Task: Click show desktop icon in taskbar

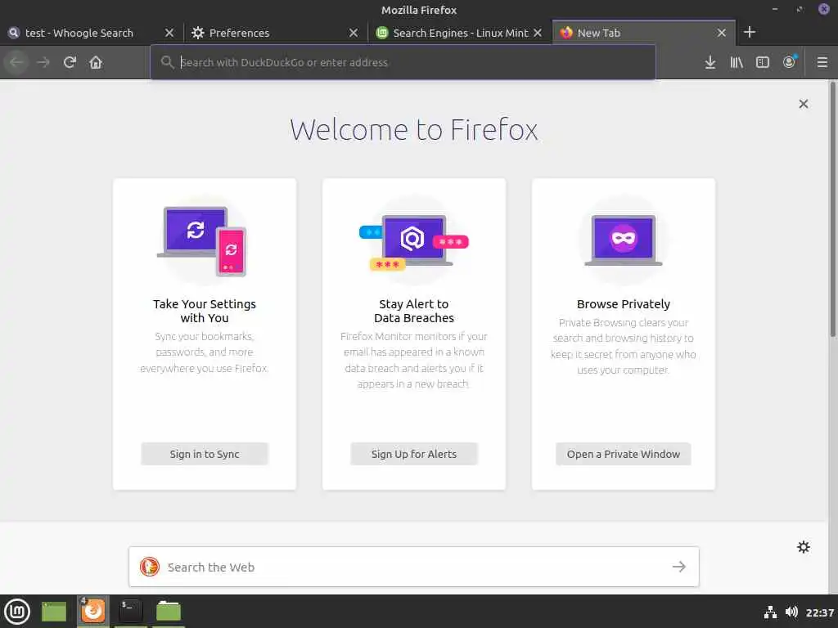Action: (x=53, y=612)
